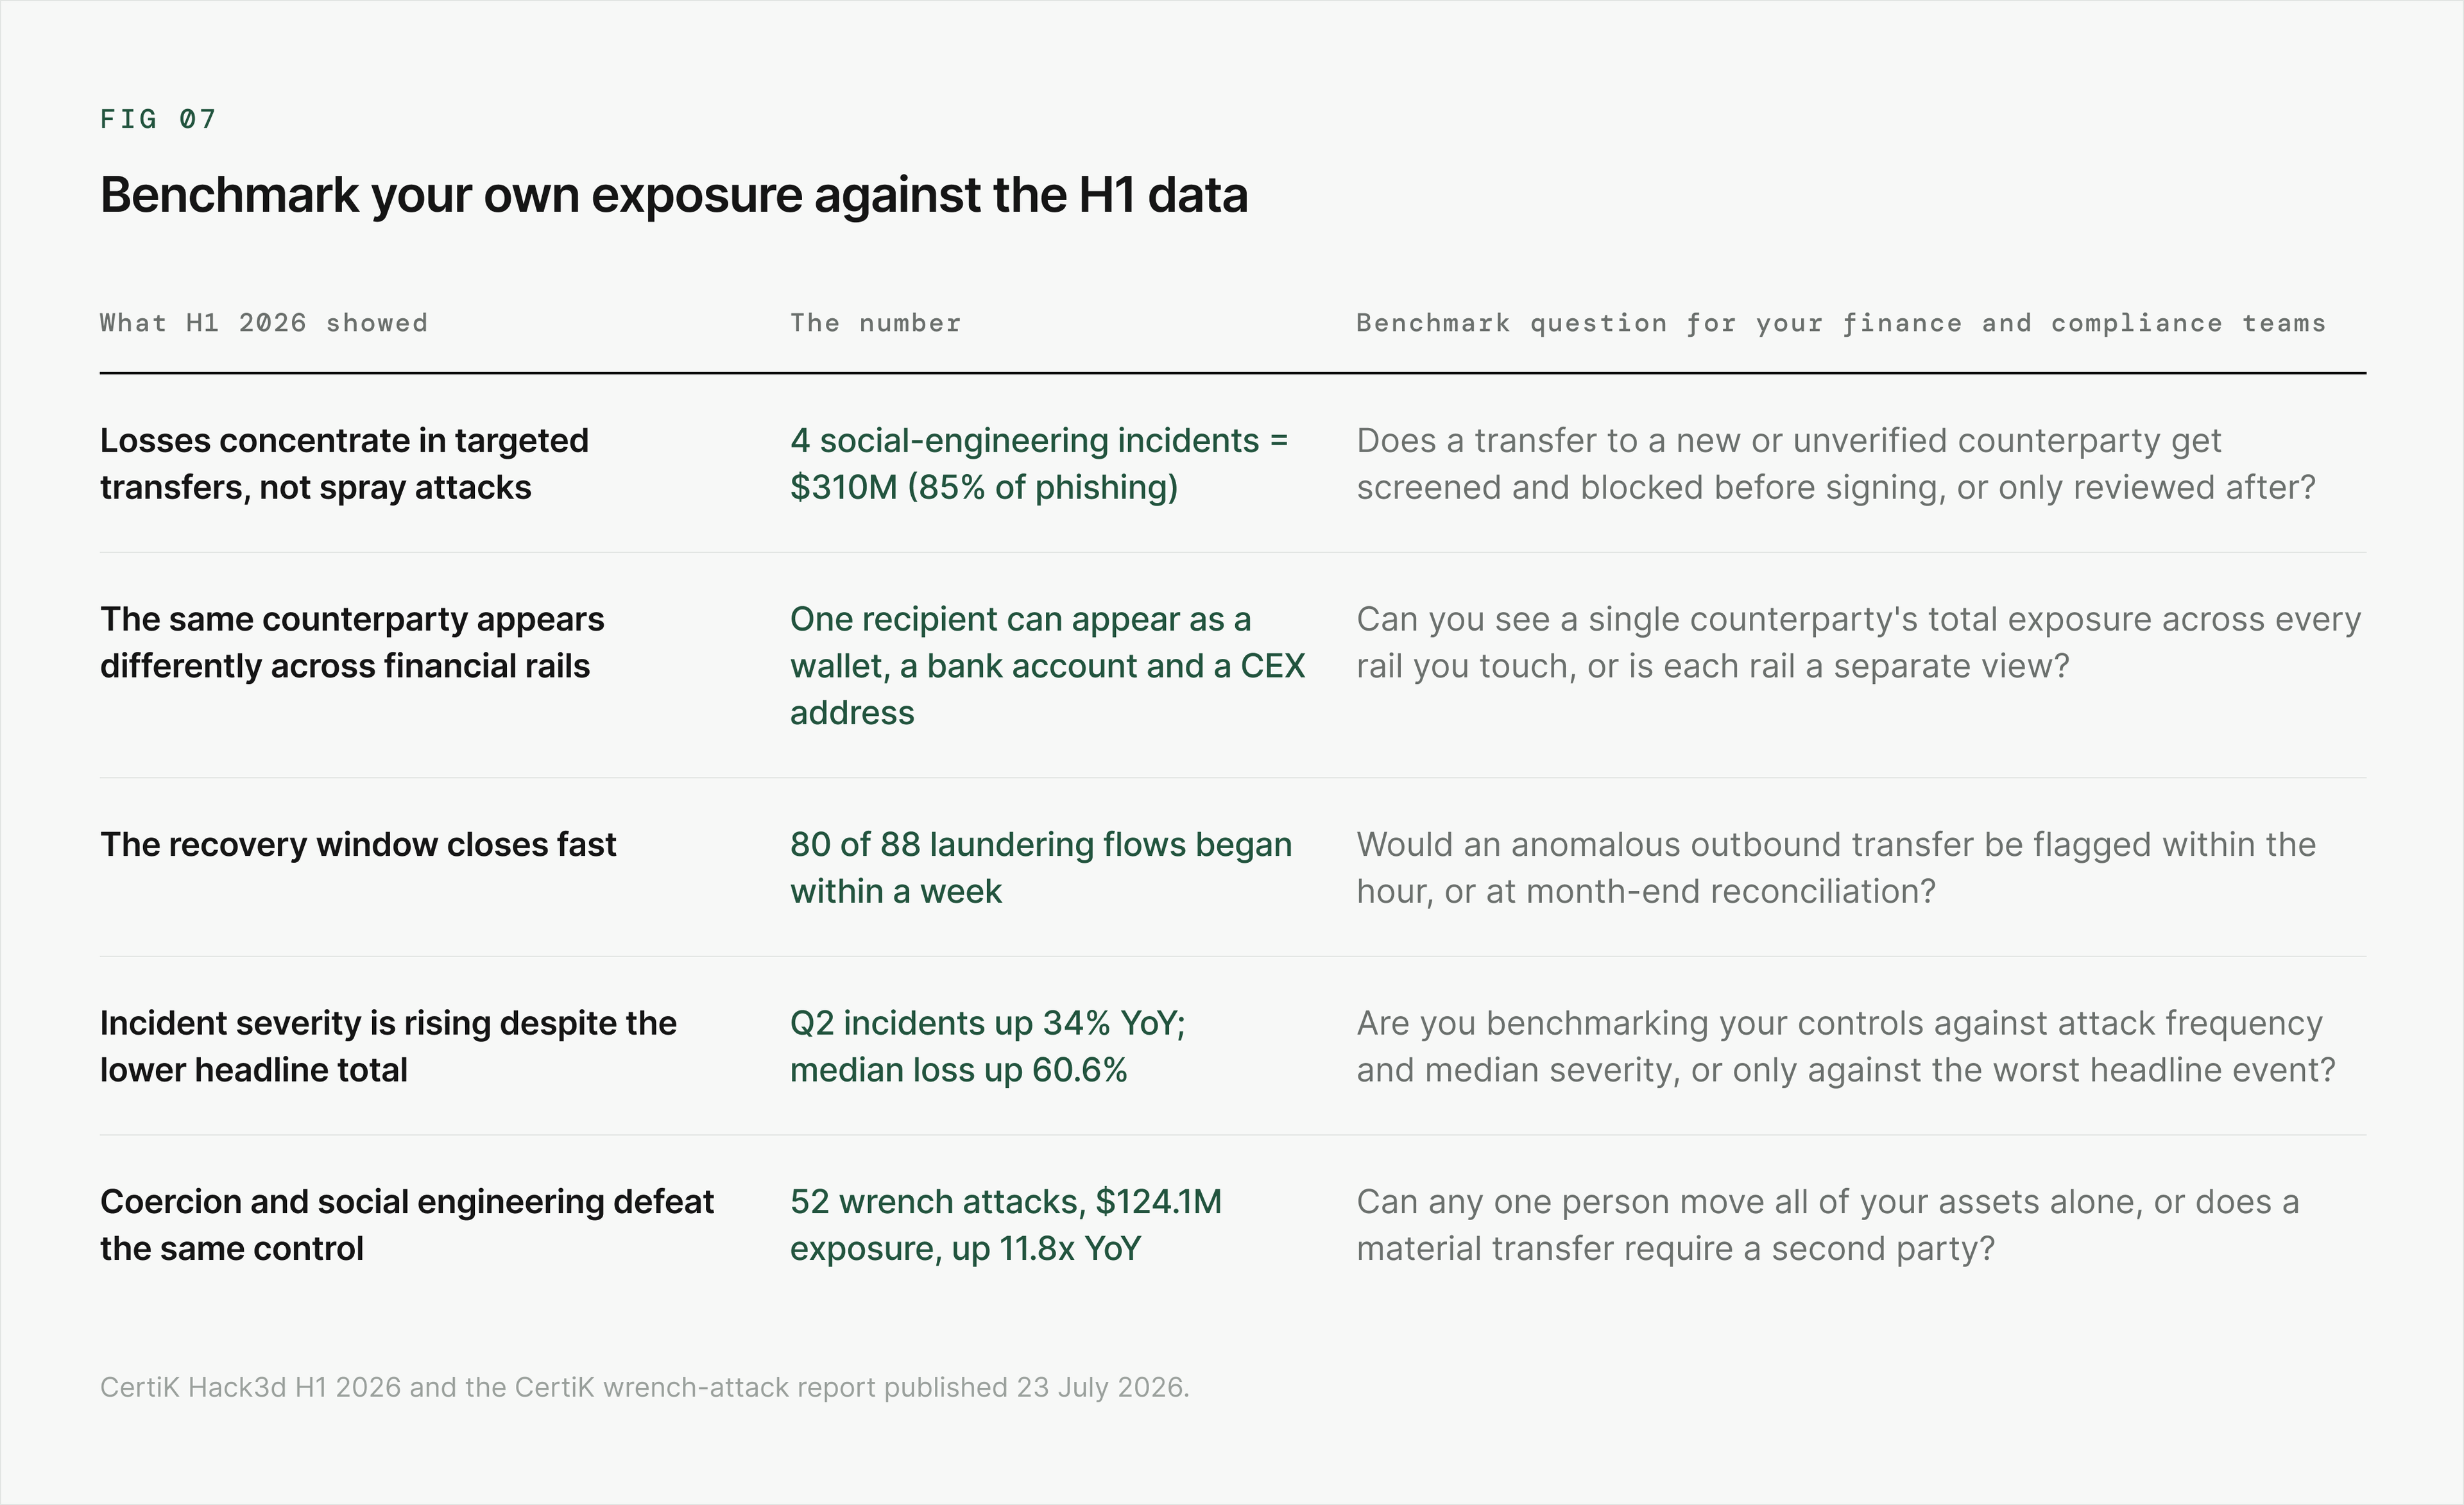This screenshot has width=2464, height=1505.
Task: Click "The number" column header
Action: point(875,323)
